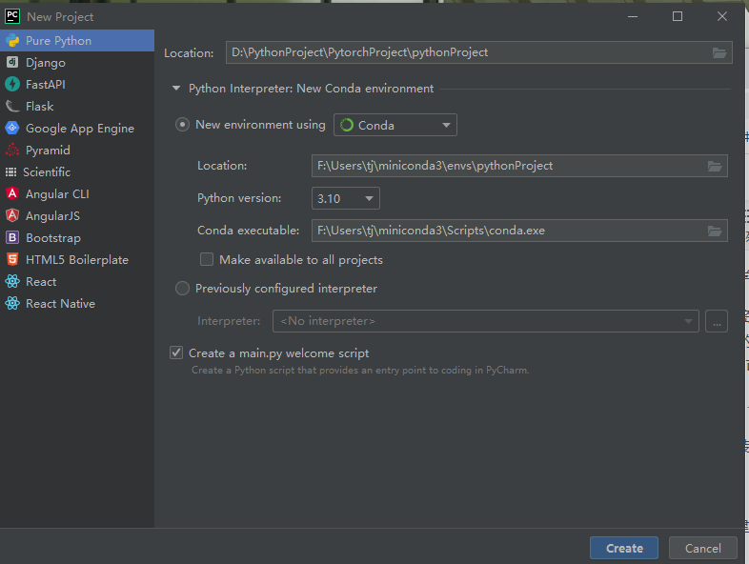Browse folder for conda environment Location
749x564 pixels.
coord(715,166)
